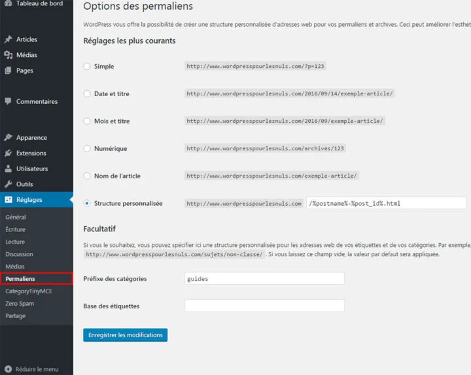The height and width of the screenshot is (375, 471).
Task: Open the Lecture settings submenu
Action: click(15, 242)
